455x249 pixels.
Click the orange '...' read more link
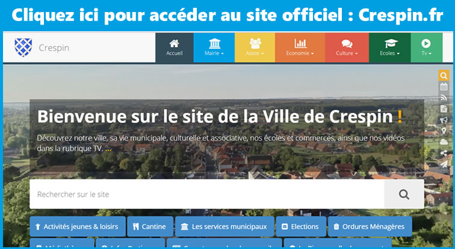tap(108, 149)
